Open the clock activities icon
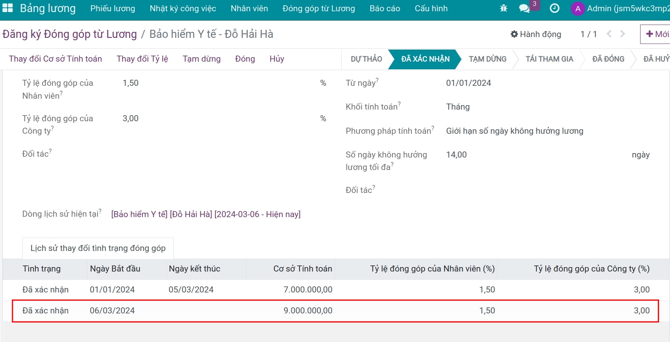The image size is (670, 342). 555,8
